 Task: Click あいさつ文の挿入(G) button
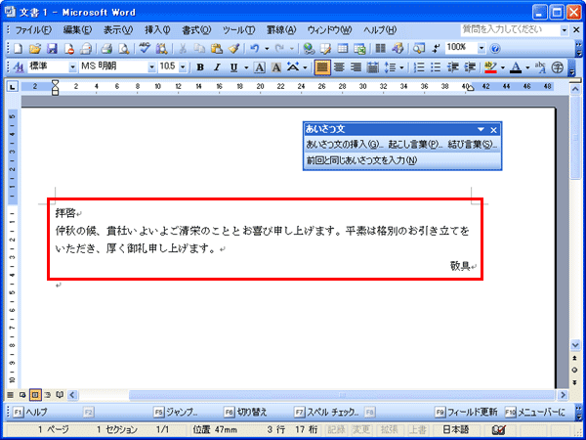344,145
